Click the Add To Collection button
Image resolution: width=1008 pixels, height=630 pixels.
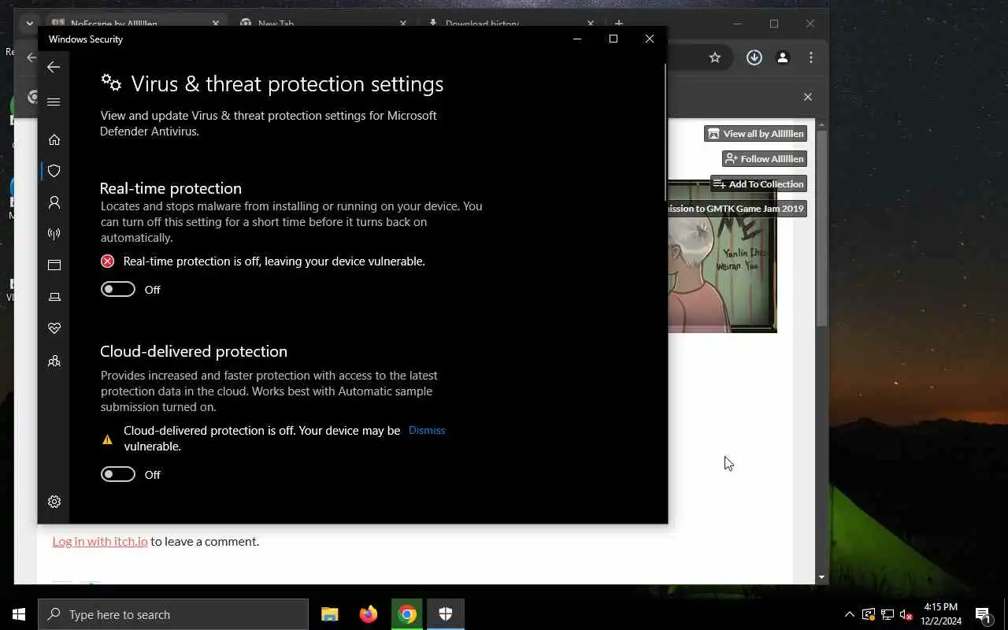(758, 184)
